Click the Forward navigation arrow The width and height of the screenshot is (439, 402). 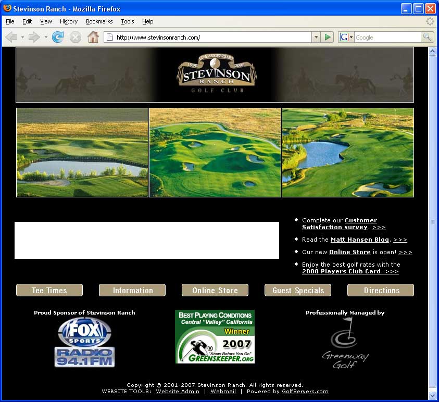pos(34,37)
